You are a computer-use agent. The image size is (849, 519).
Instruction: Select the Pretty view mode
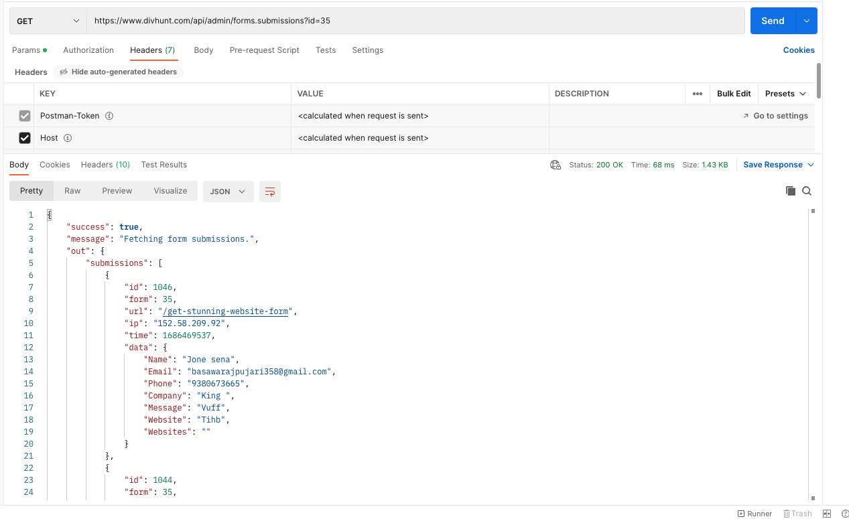[31, 191]
